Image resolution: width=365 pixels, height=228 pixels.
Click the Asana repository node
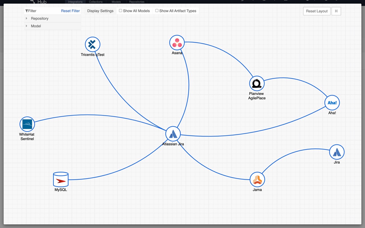coord(177,43)
